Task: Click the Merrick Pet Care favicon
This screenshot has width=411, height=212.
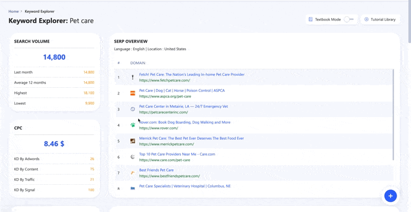Action: pos(133,141)
